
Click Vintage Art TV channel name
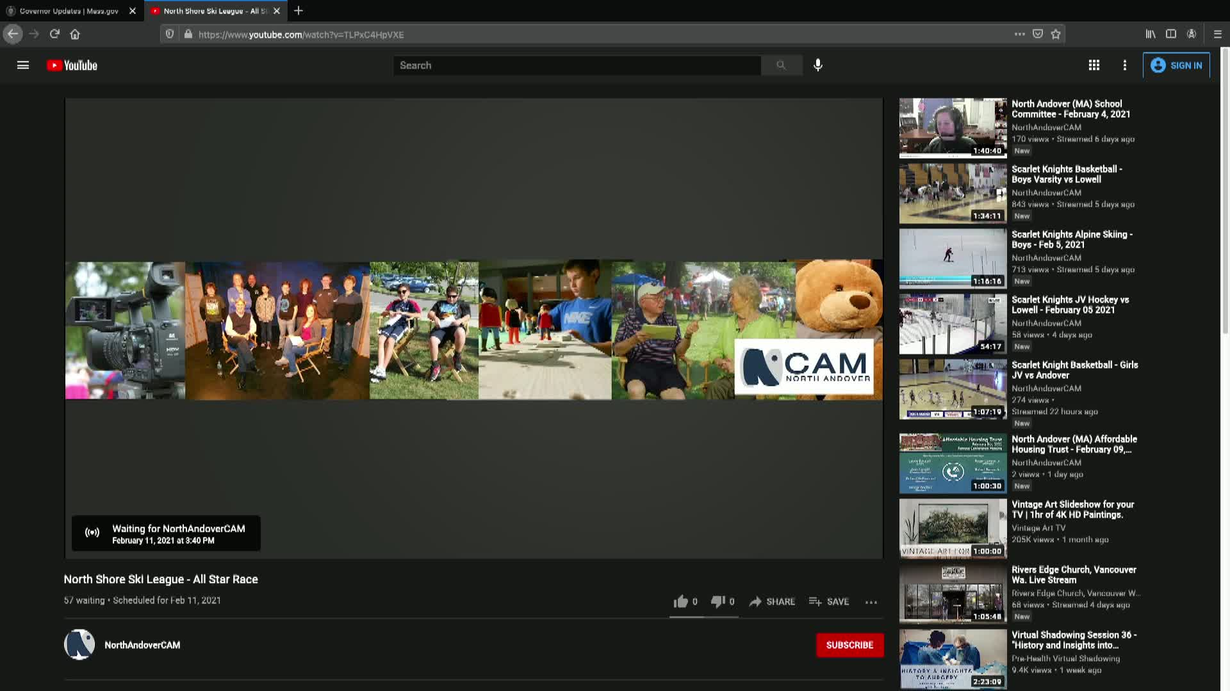coord(1038,528)
